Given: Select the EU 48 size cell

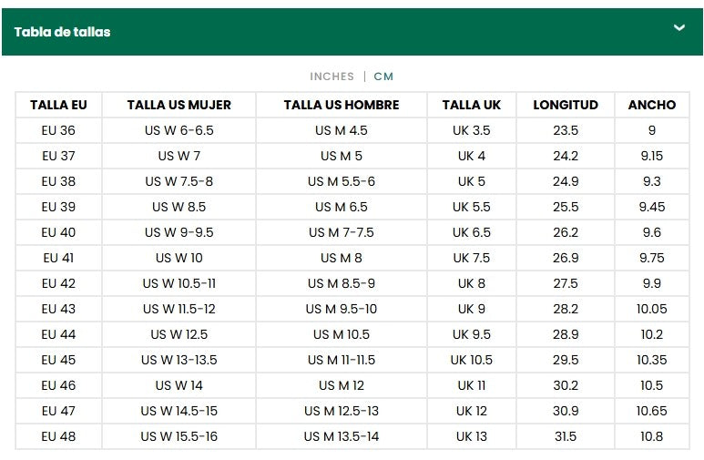Looking at the screenshot, I should (x=58, y=436).
